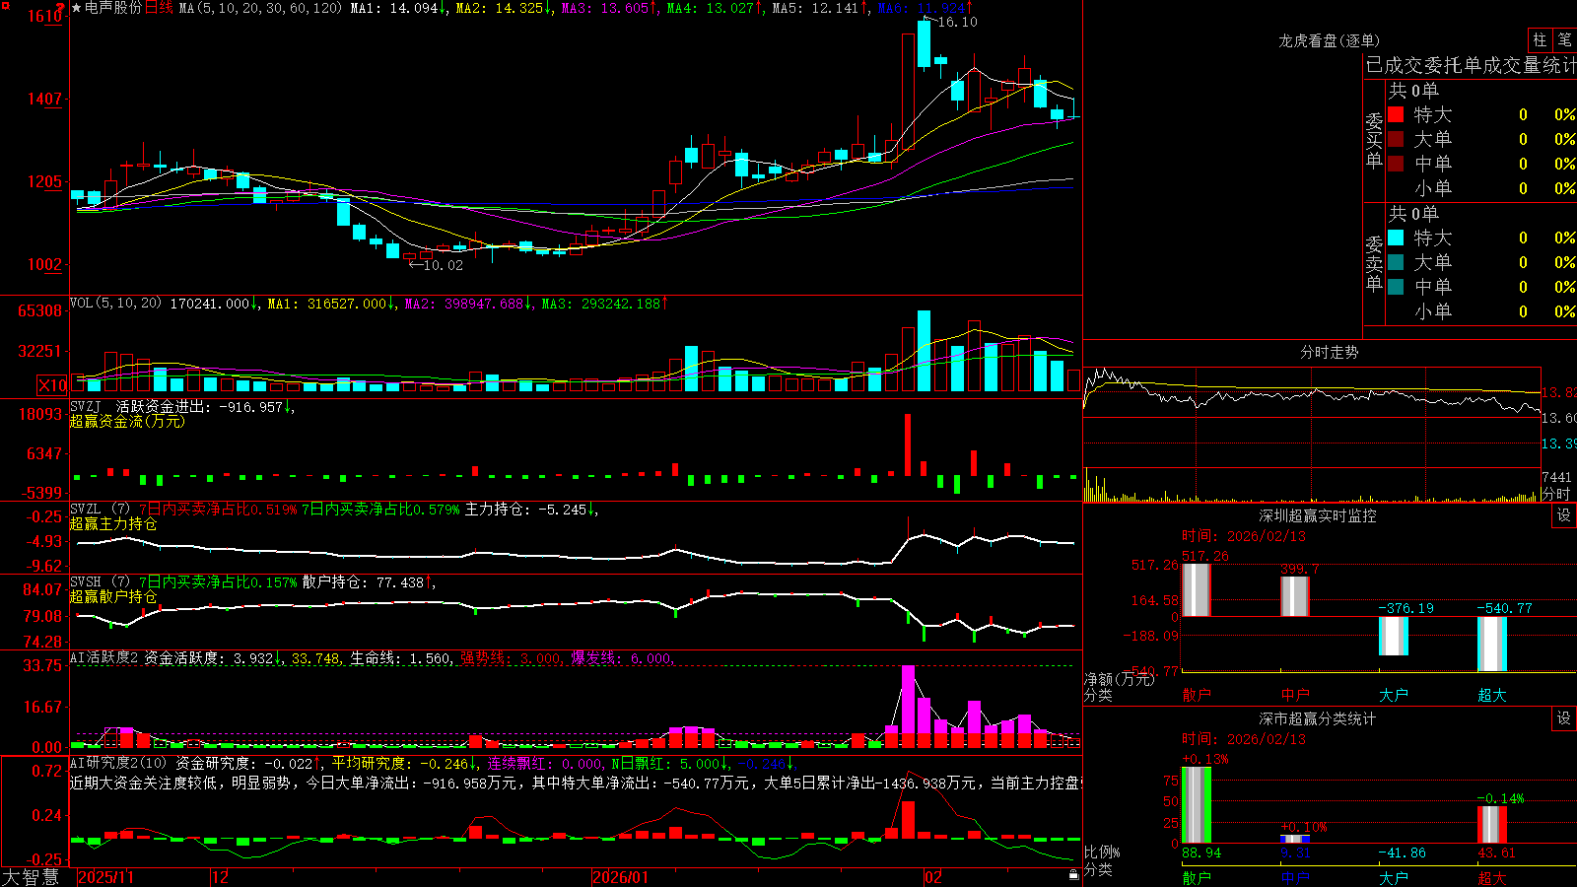Click 大户 label in 深市超赢分类统计 panel
The height and width of the screenshot is (887, 1577).
1394,878
